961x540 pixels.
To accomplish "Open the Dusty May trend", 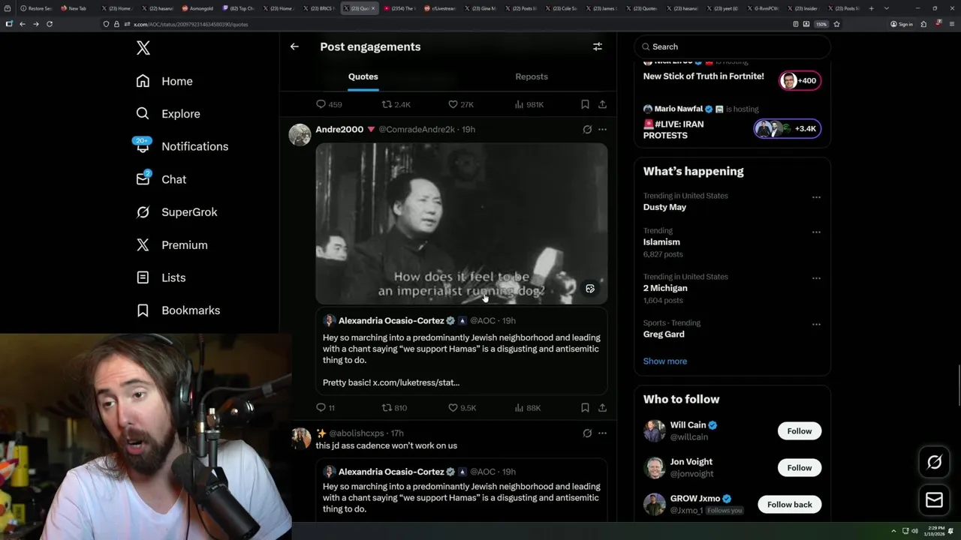I will coord(664,207).
